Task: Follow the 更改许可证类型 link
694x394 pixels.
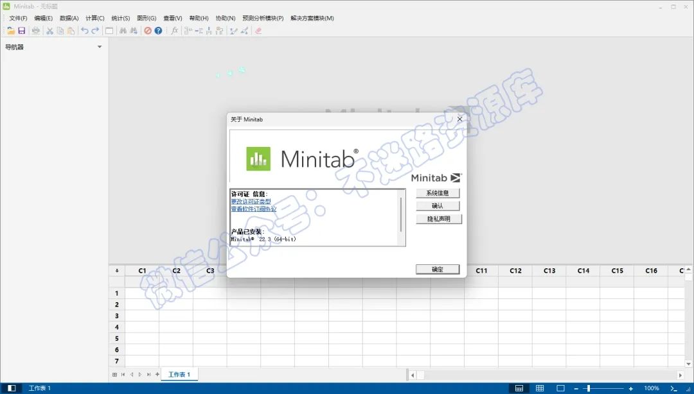Action: click(251, 201)
